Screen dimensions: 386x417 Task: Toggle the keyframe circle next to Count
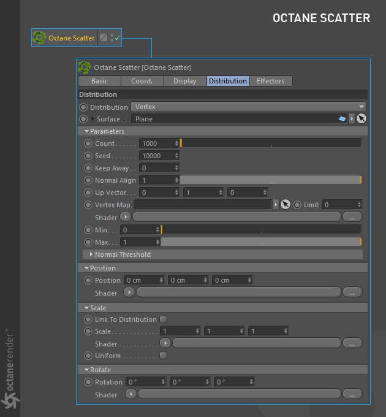[88, 143]
